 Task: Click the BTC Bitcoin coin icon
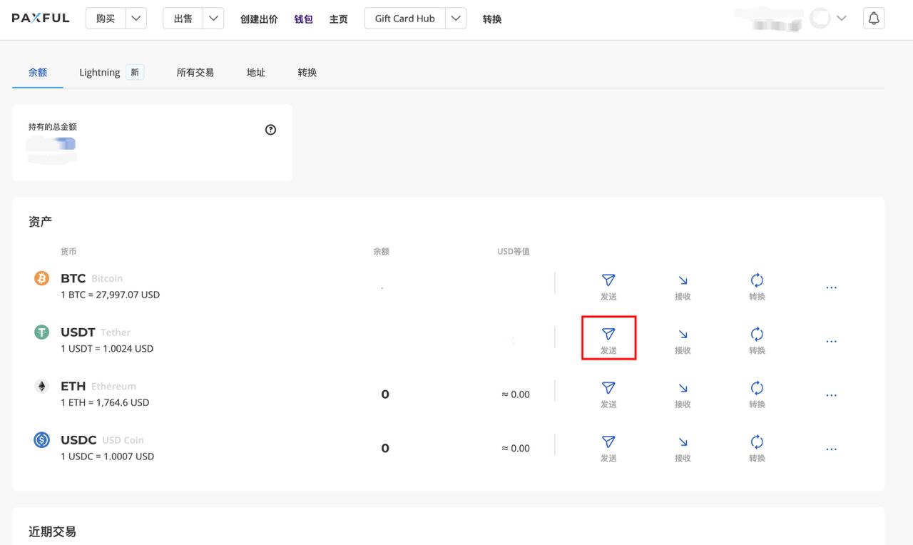(x=42, y=278)
